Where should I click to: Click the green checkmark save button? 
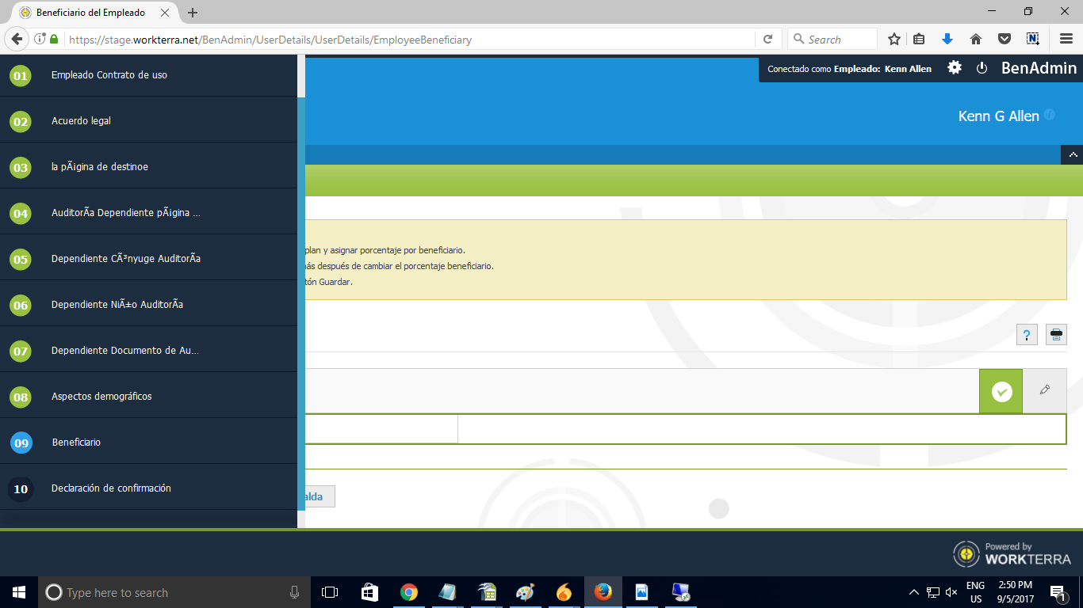point(1001,391)
